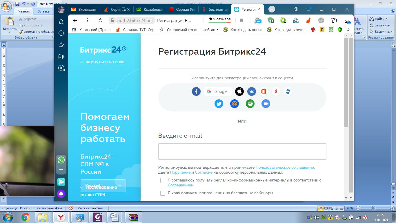
Task: Open the Русский language dropdown
Action: (x=103, y=186)
